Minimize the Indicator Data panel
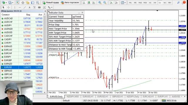Image resolution: width=188 pixels, height=105 pixels. pyautogui.click(x=79, y=13)
